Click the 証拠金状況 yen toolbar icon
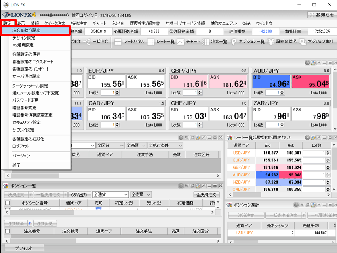This screenshot has width=337, height=253. (x=271, y=42)
